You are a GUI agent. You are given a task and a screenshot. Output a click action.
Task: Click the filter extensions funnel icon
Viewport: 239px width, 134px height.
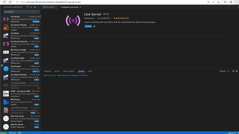tap(28, 7)
